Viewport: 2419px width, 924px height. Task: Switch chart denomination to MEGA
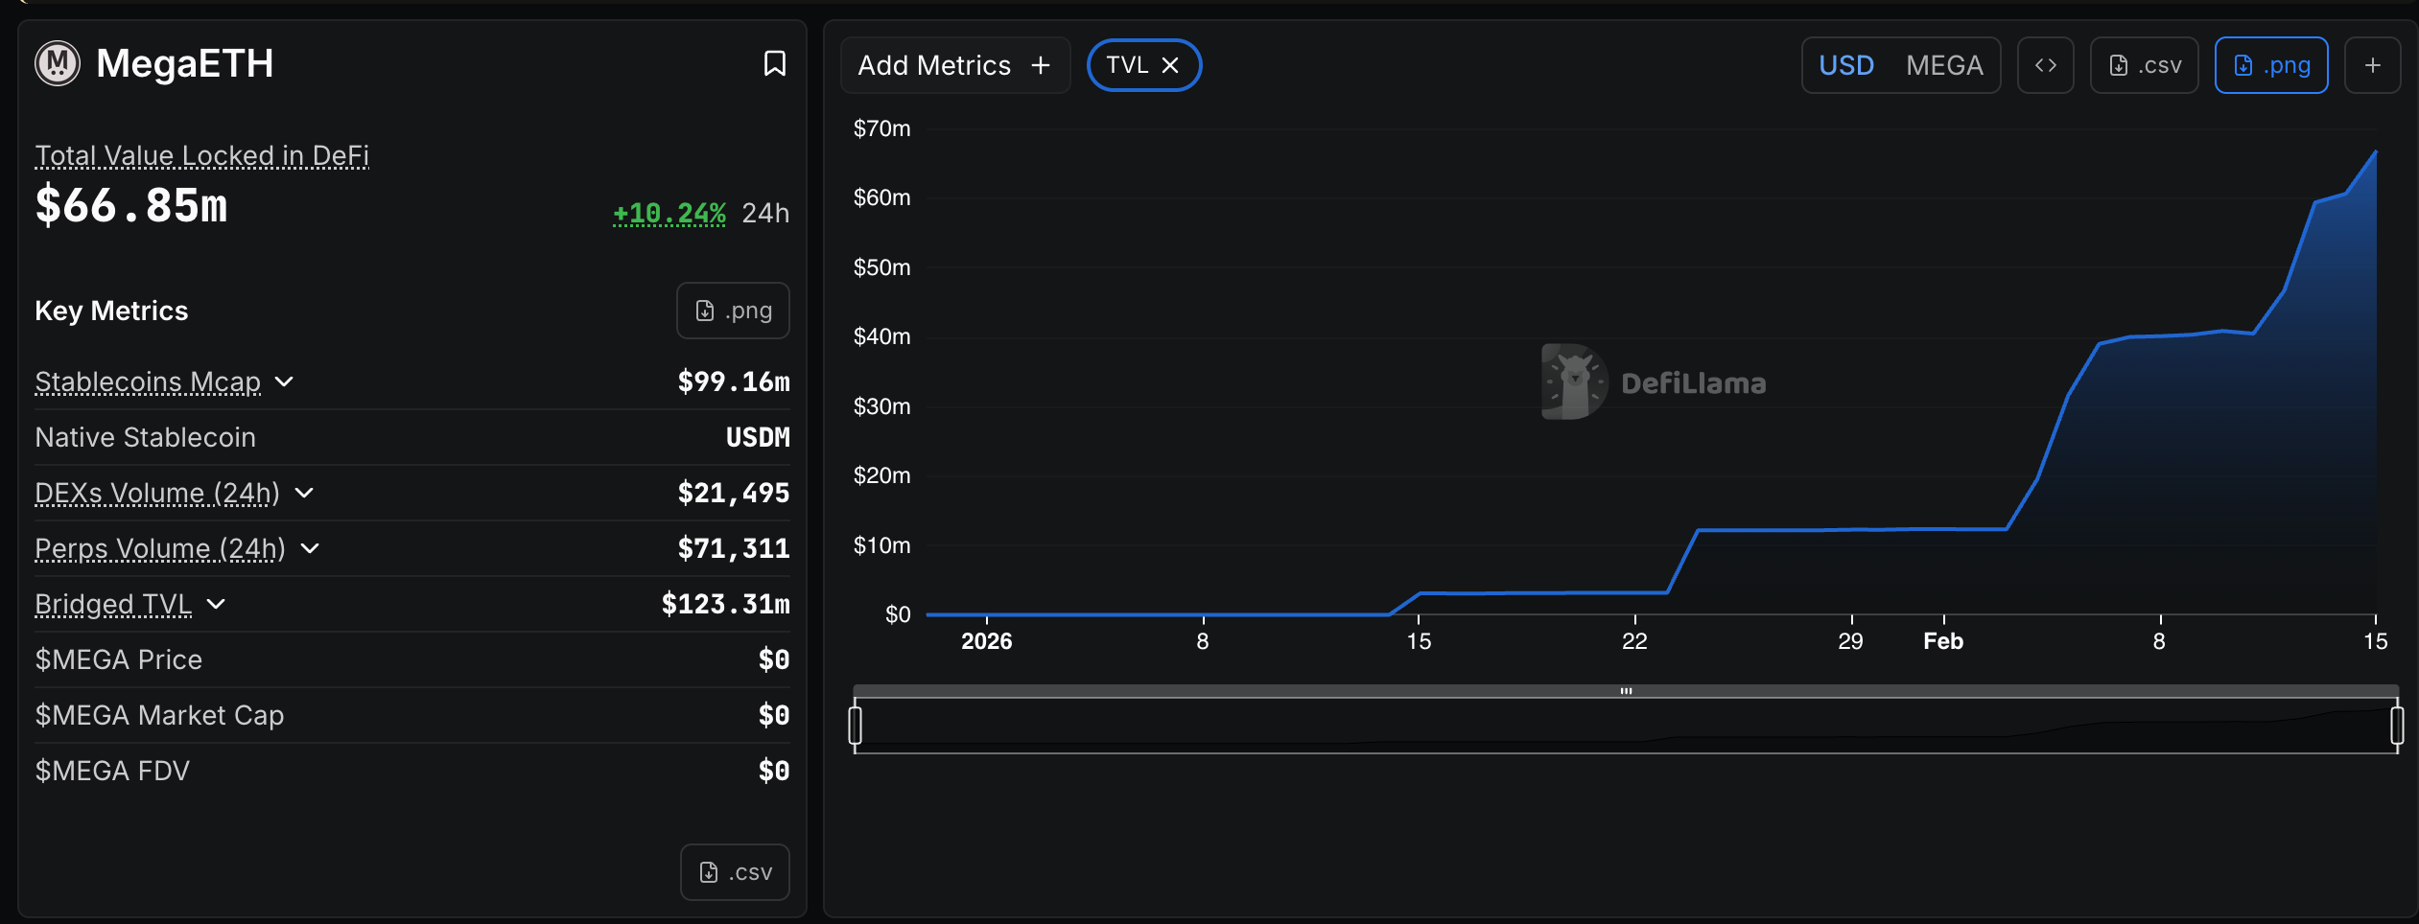[x=1944, y=65]
